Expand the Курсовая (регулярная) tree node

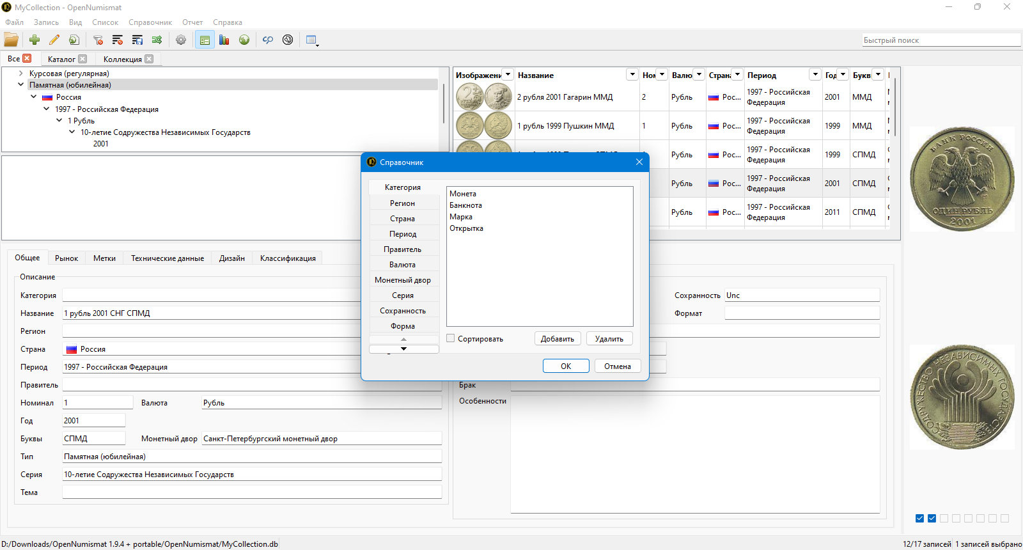[x=21, y=74]
